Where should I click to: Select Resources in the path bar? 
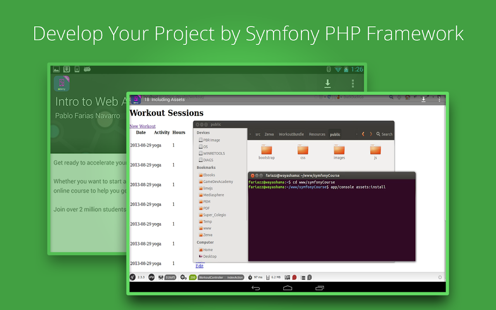coord(317,134)
